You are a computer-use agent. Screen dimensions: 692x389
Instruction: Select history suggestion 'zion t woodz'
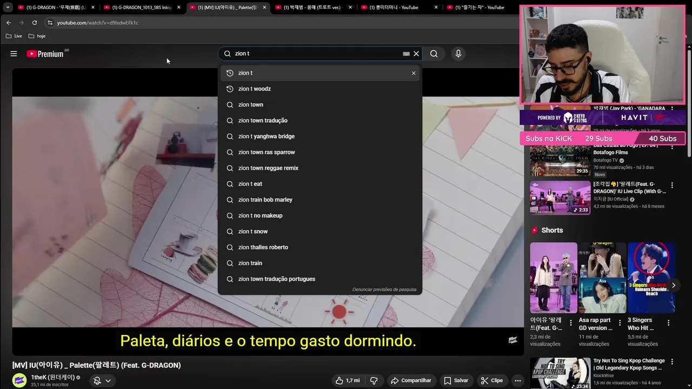click(320, 89)
